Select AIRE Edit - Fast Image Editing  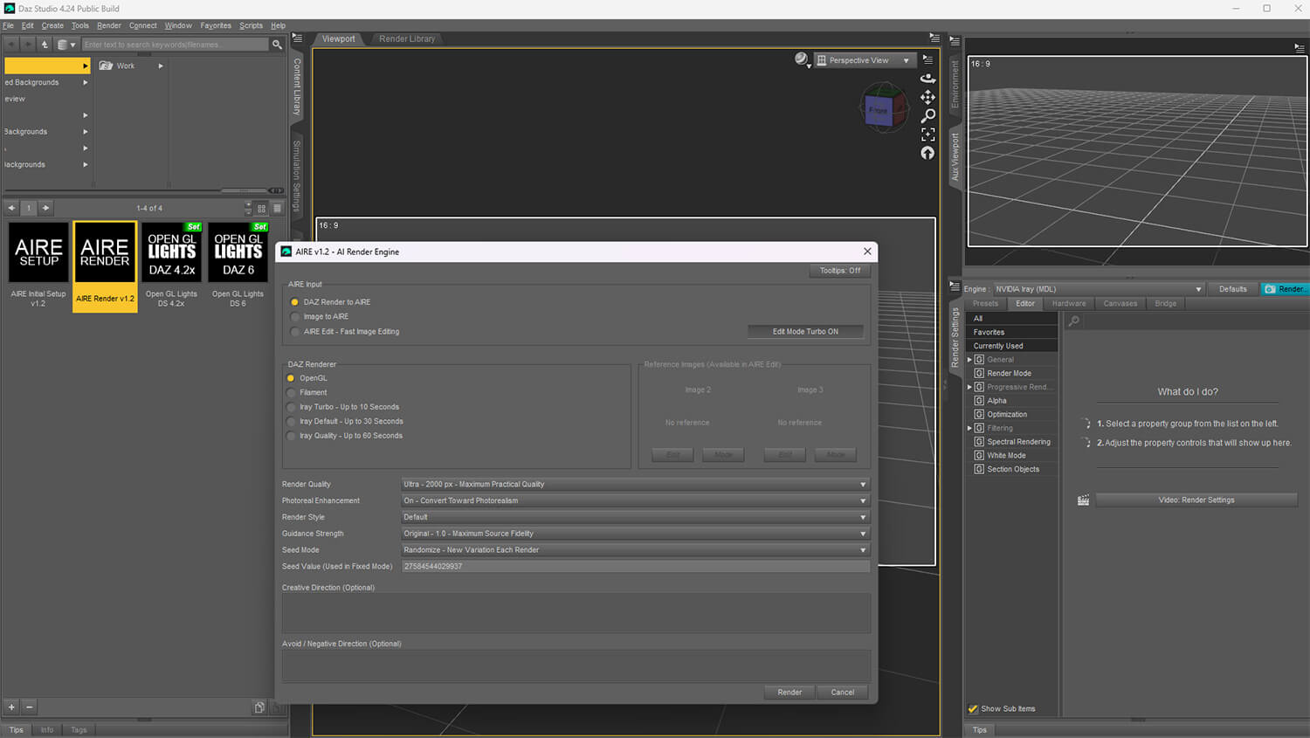click(344, 332)
